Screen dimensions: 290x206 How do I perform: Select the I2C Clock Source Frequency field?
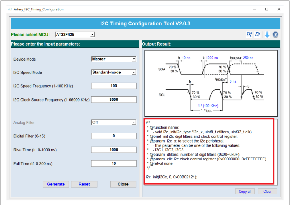(114, 100)
